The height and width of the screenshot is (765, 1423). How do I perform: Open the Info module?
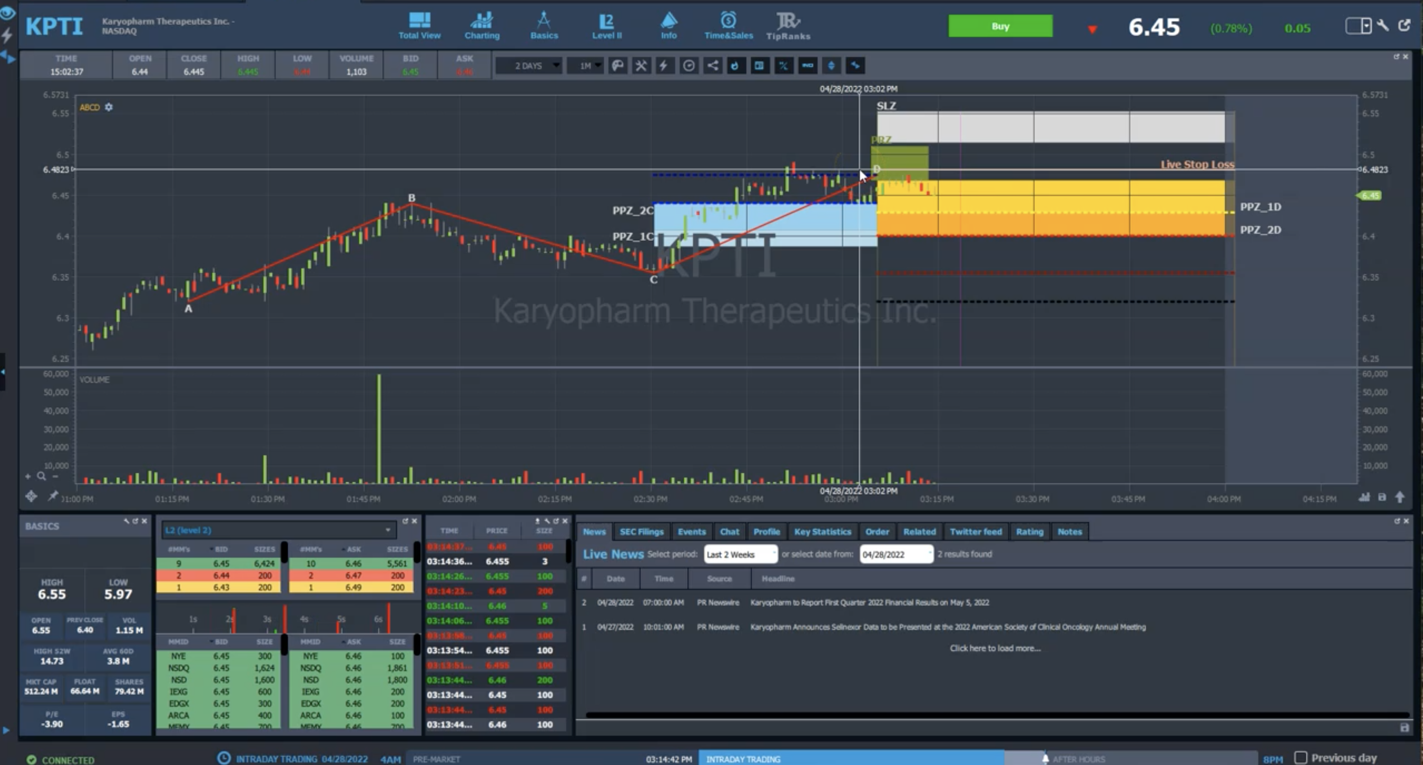pos(668,25)
